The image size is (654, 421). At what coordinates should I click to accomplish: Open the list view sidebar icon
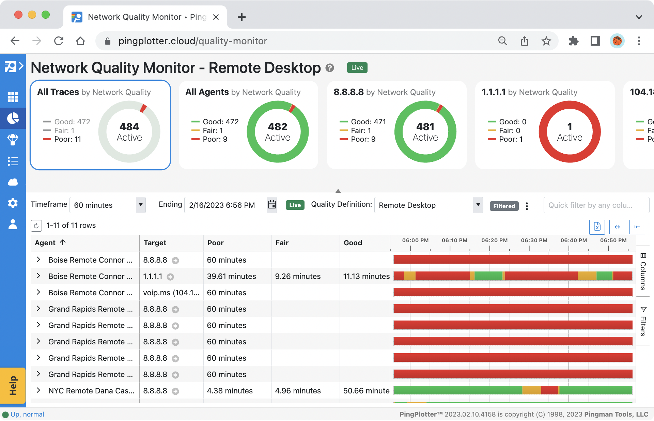click(x=13, y=161)
